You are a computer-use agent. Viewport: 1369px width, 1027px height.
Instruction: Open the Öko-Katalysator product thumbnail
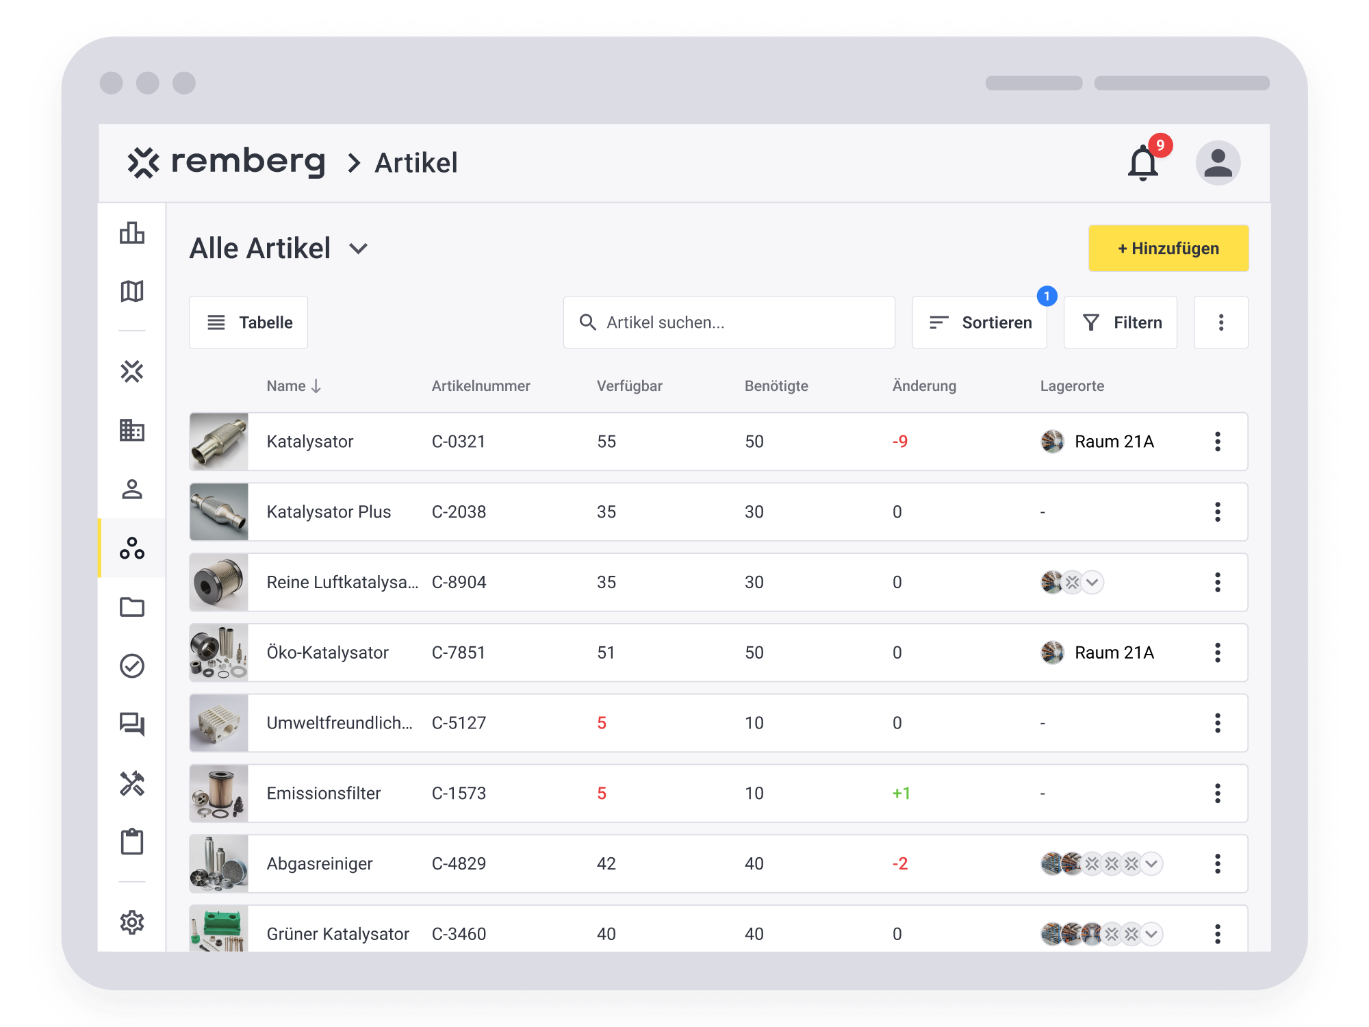tap(219, 652)
